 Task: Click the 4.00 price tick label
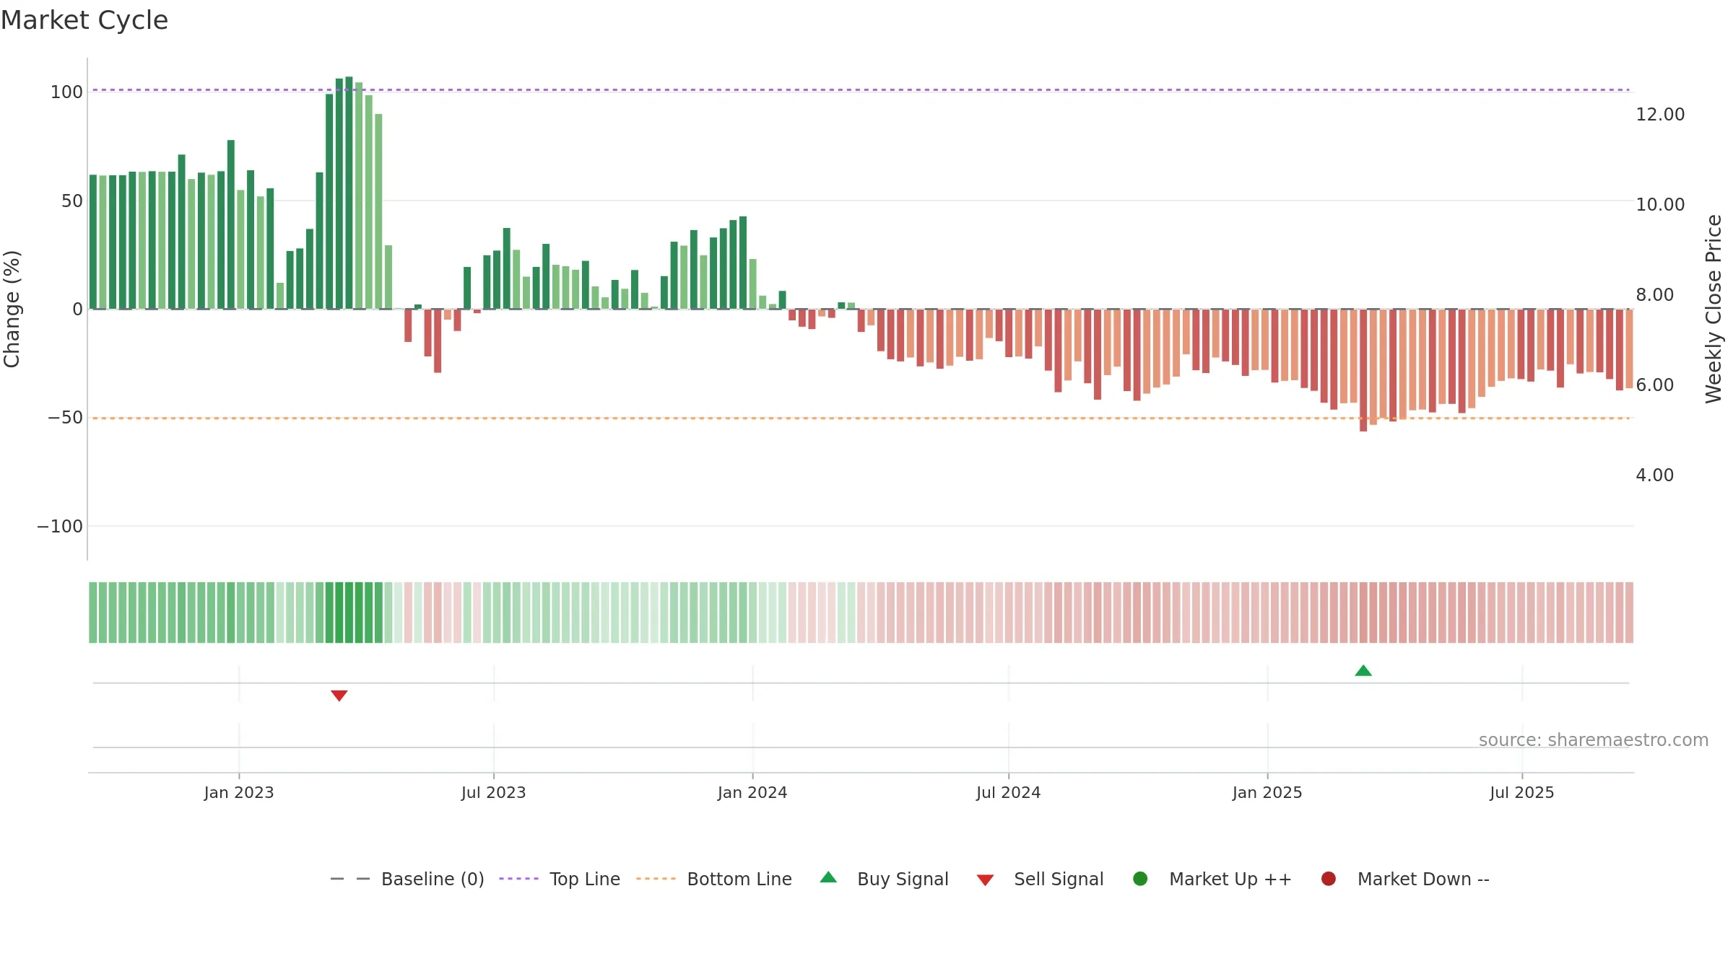click(x=1655, y=475)
